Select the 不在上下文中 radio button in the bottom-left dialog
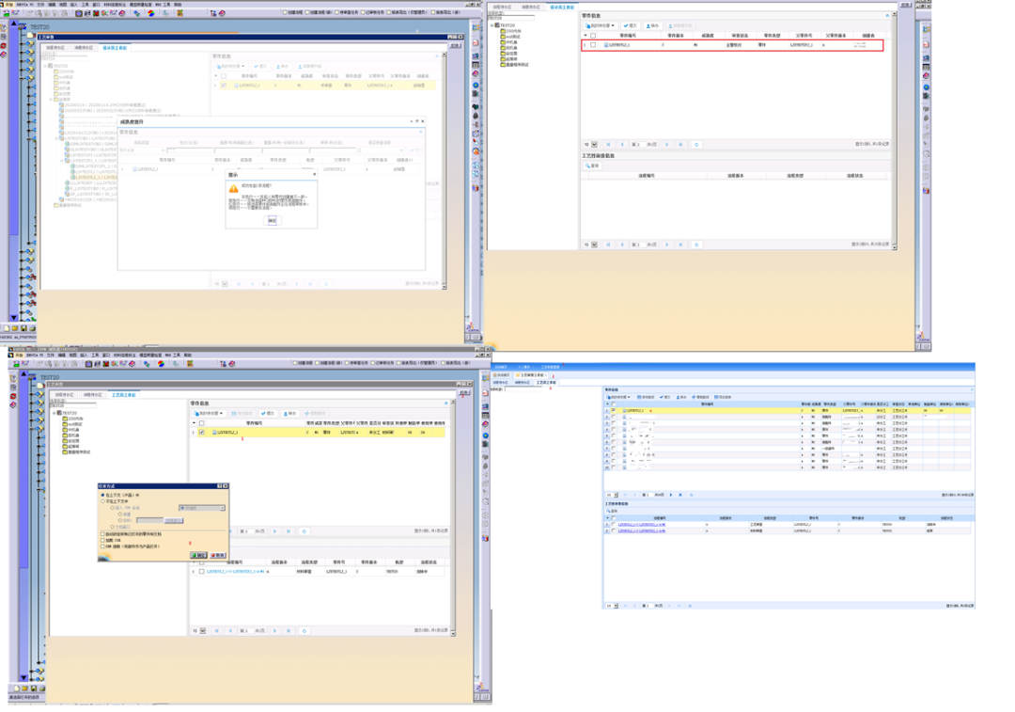The height and width of the screenshot is (712, 1015). pyautogui.click(x=102, y=501)
